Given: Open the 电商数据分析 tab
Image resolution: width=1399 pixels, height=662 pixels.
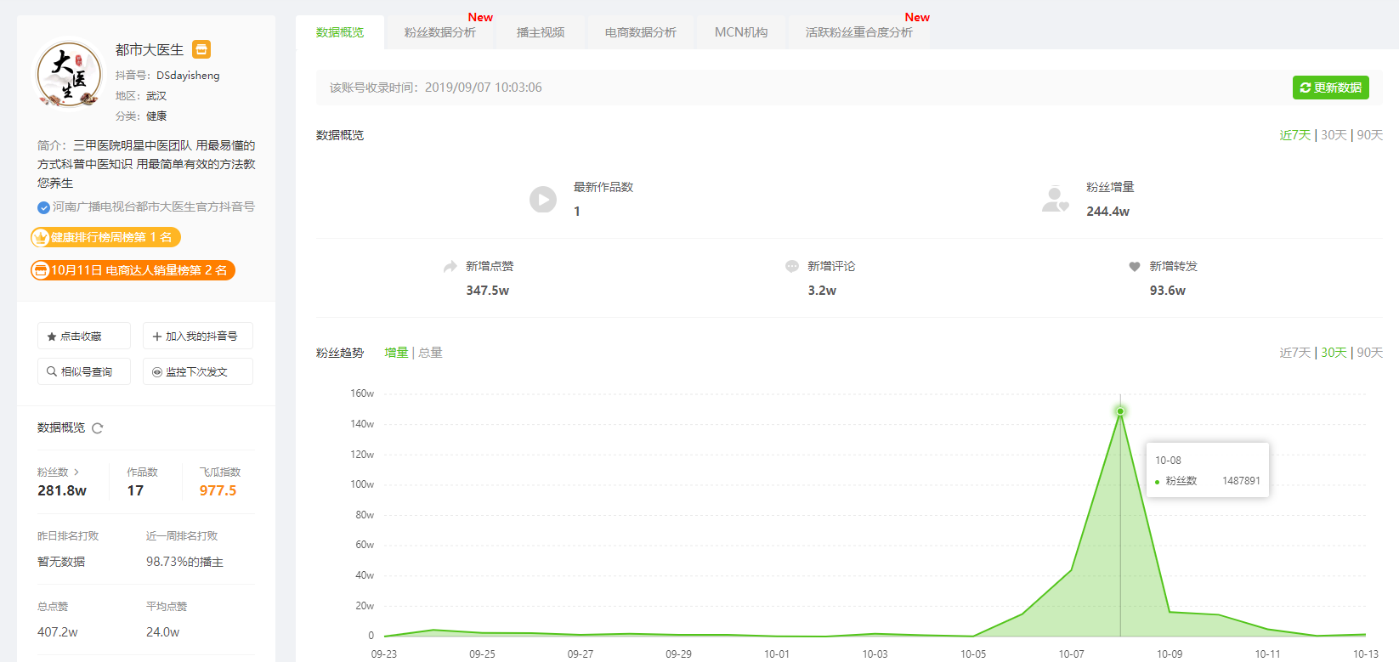Looking at the screenshot, I should click(x=641, y=32).
